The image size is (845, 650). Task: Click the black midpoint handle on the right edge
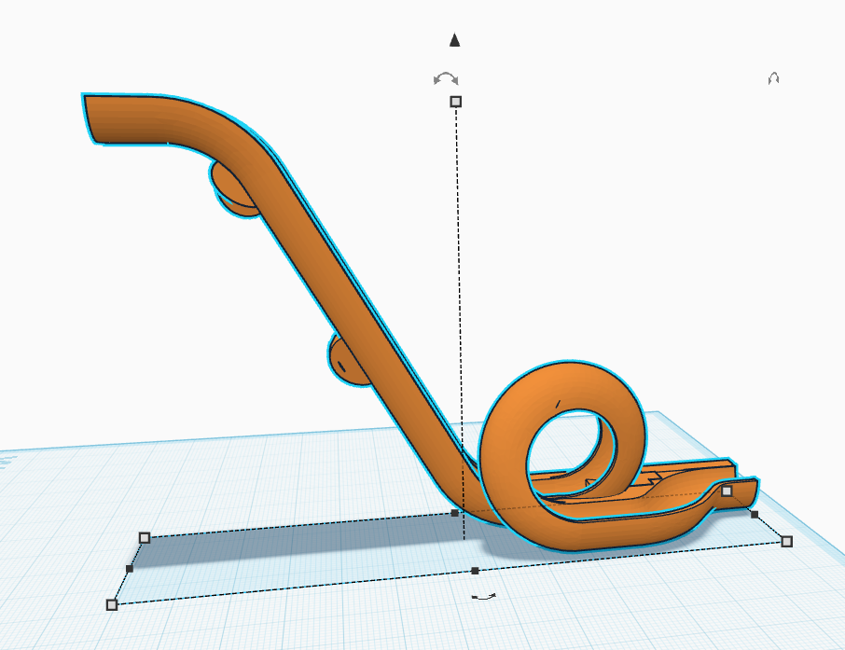755,515
